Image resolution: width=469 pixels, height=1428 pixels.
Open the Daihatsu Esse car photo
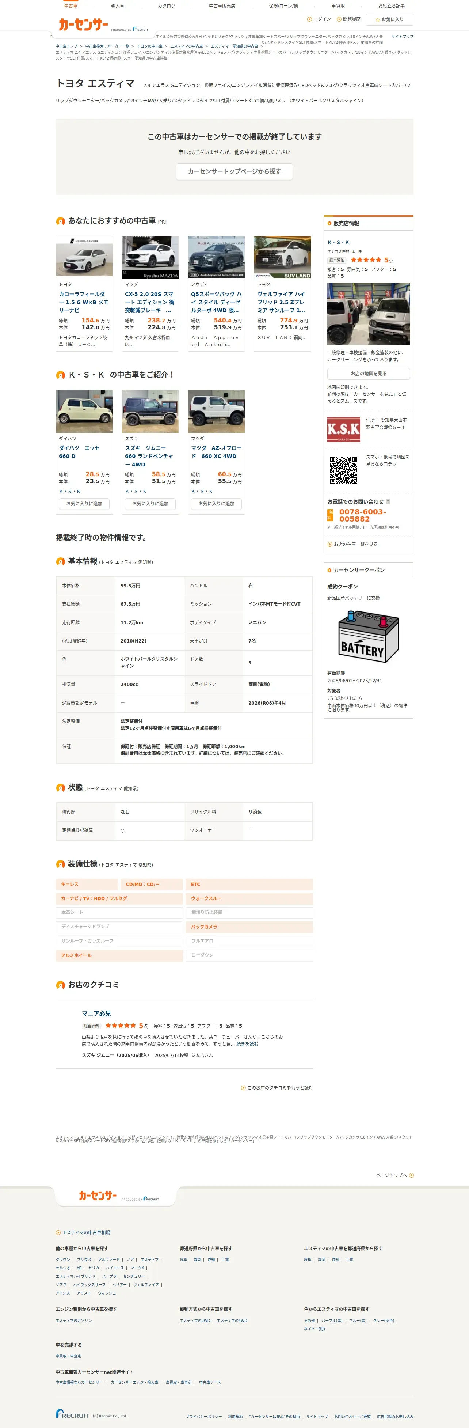[x=84, y=411]
